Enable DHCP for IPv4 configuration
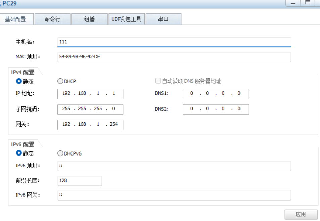The image size is (320, 221). (x=60, y=81)
